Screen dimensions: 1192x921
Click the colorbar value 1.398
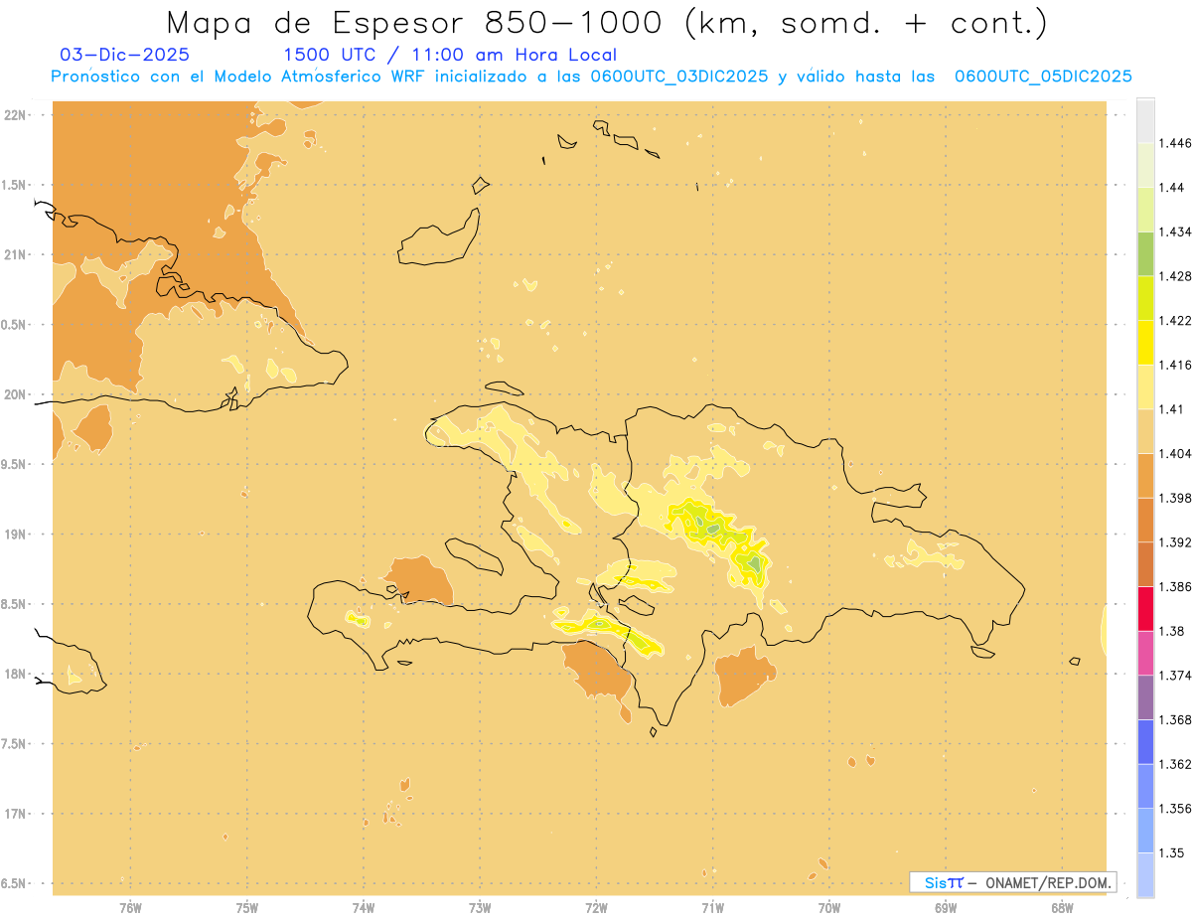tap(1175, 498)
